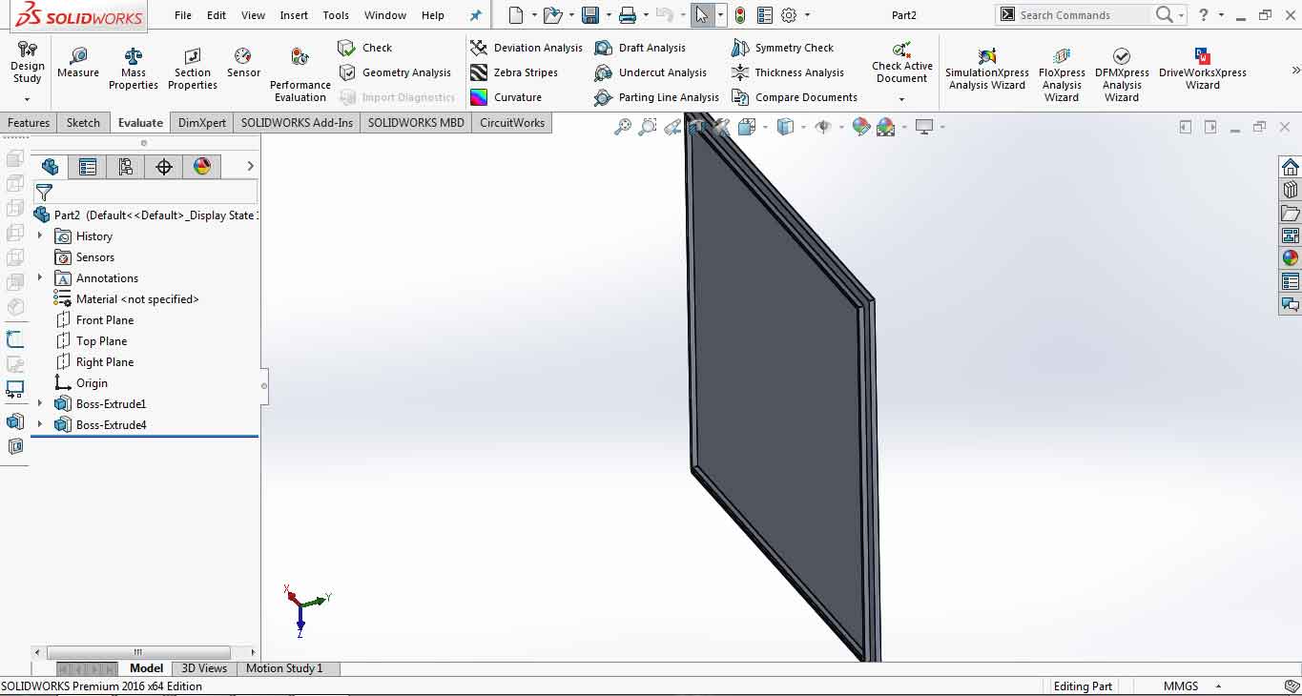Run Parting Line Analysis
The width and height of the screenshot is (1302, 696).
pos(656,97)
